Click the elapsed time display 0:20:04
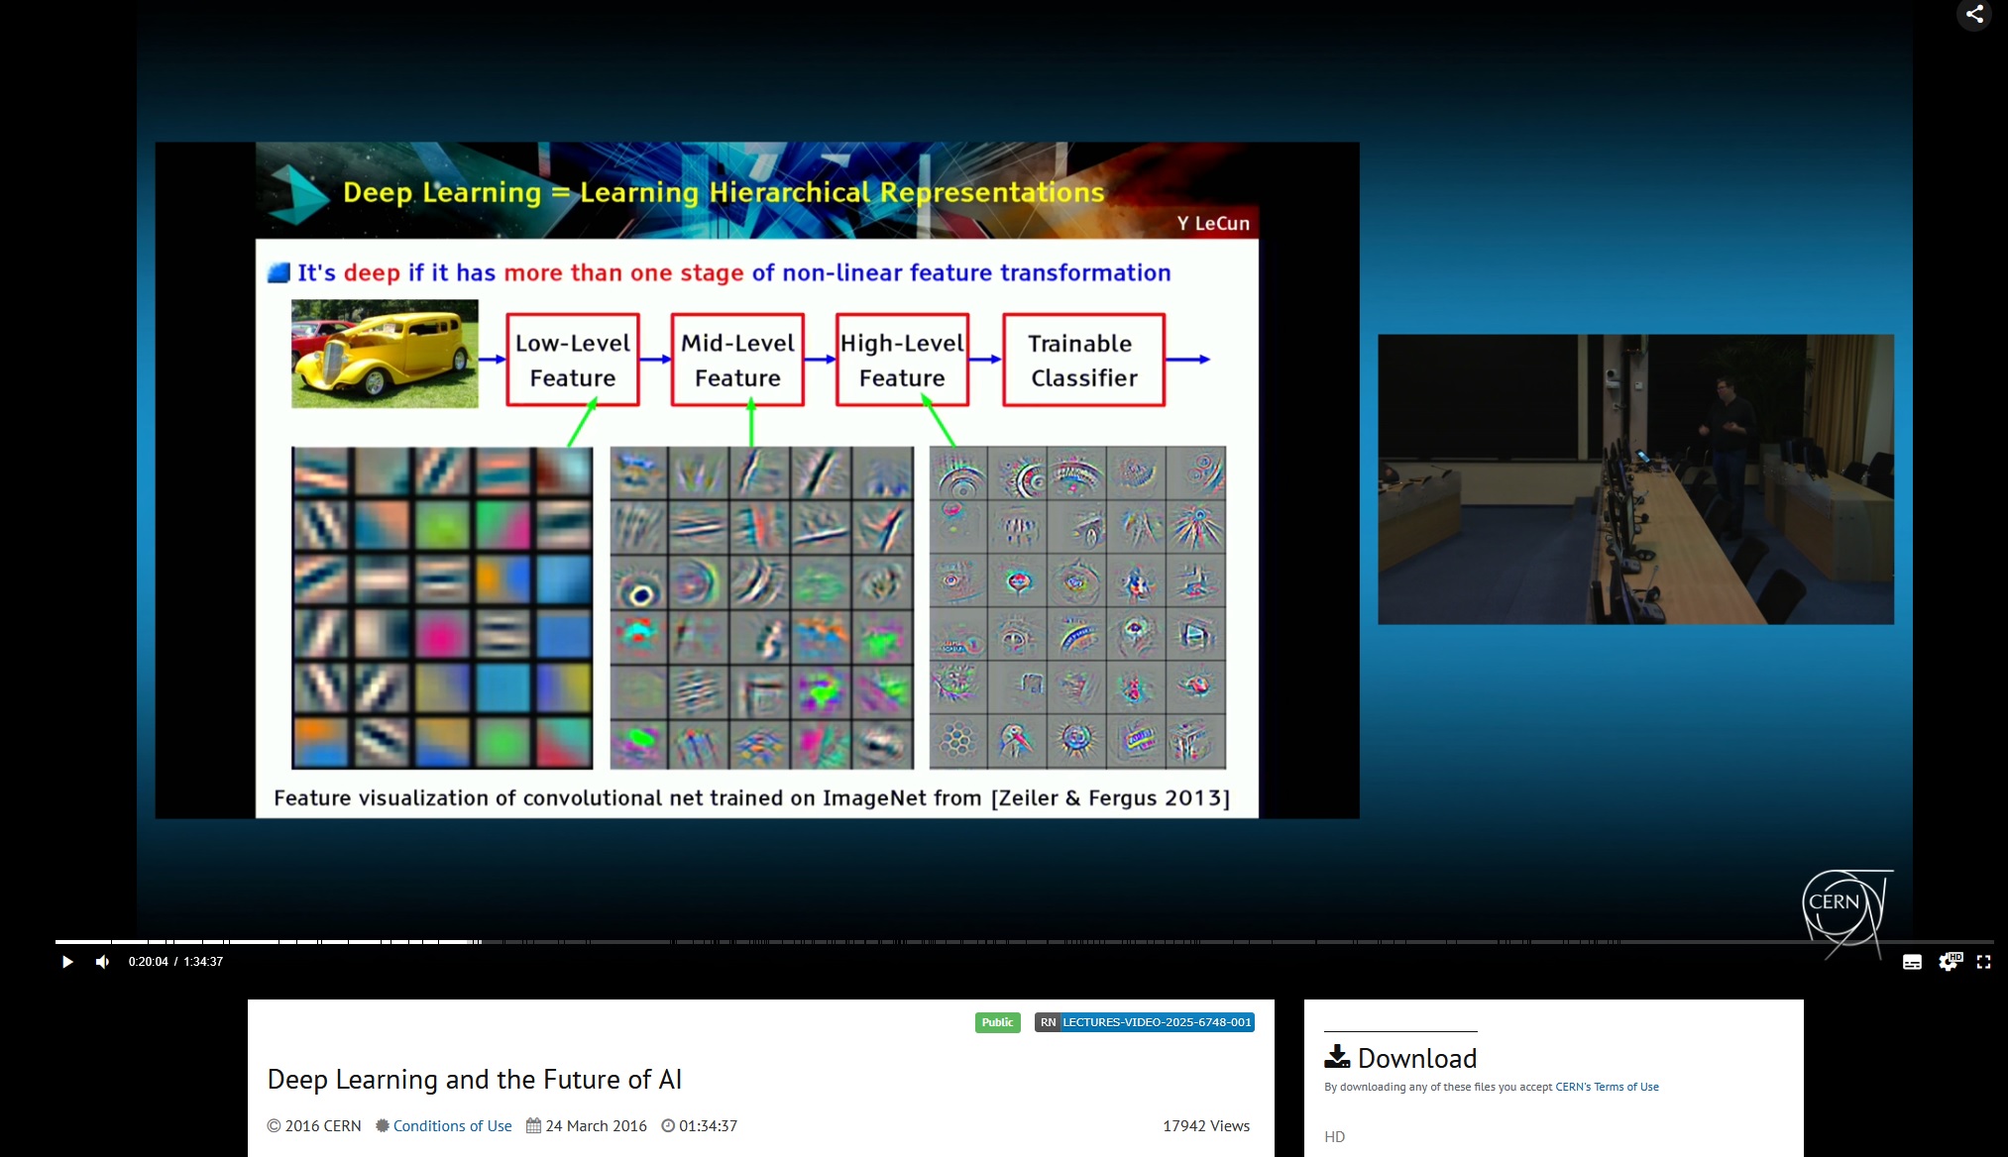 pos(148,962)
